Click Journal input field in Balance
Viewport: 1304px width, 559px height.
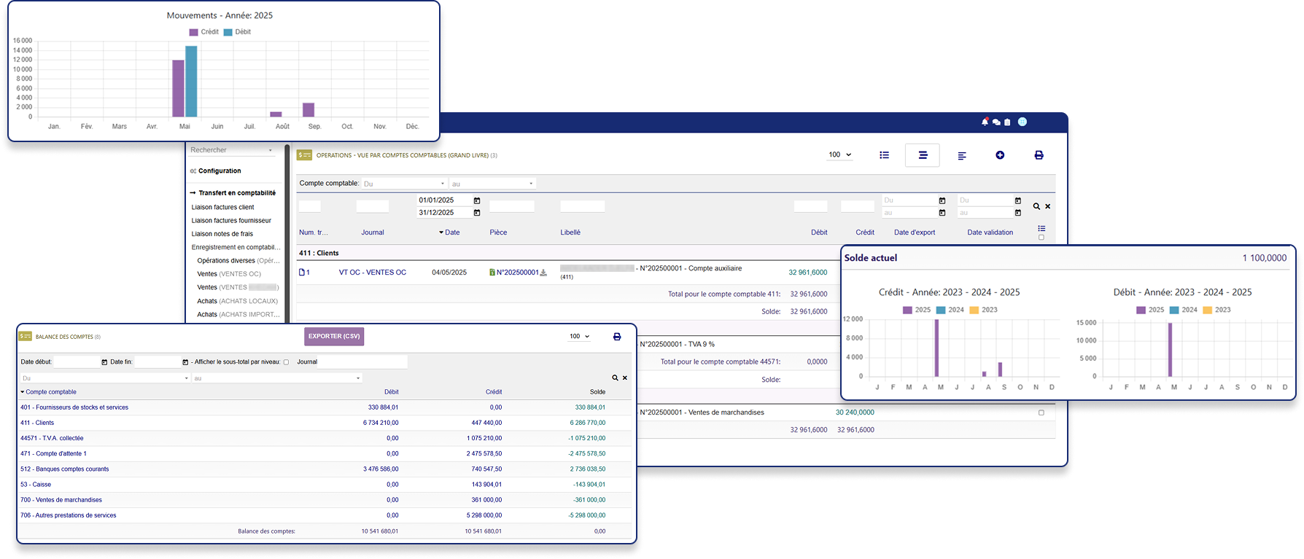pos(362,362)
